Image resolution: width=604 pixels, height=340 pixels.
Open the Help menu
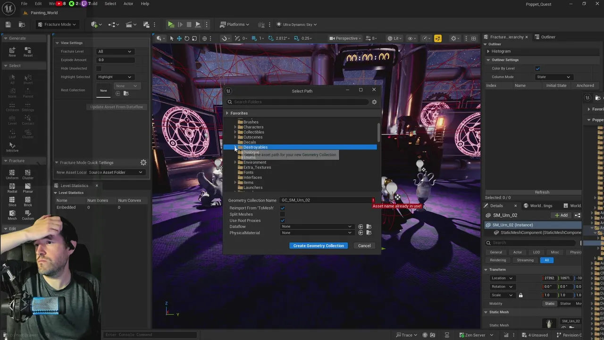[x=145, y=4]
